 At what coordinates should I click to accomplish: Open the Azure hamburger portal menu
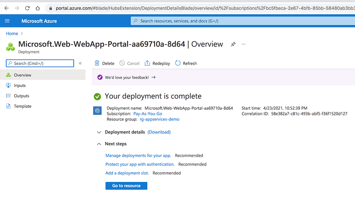(x=7, y=21)
